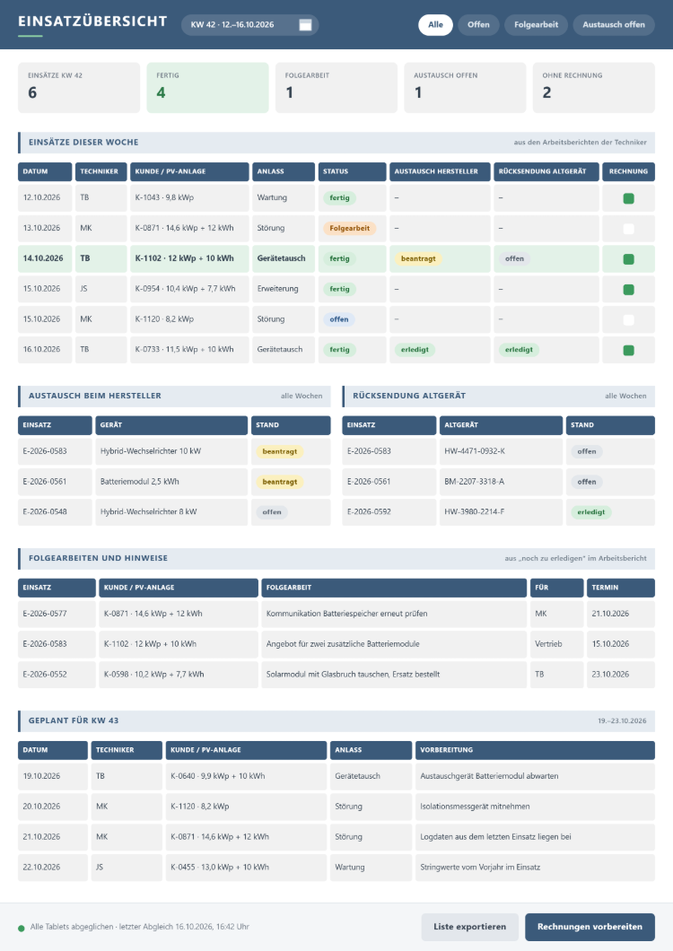Select the Offen filter tab

click(478, 25)
